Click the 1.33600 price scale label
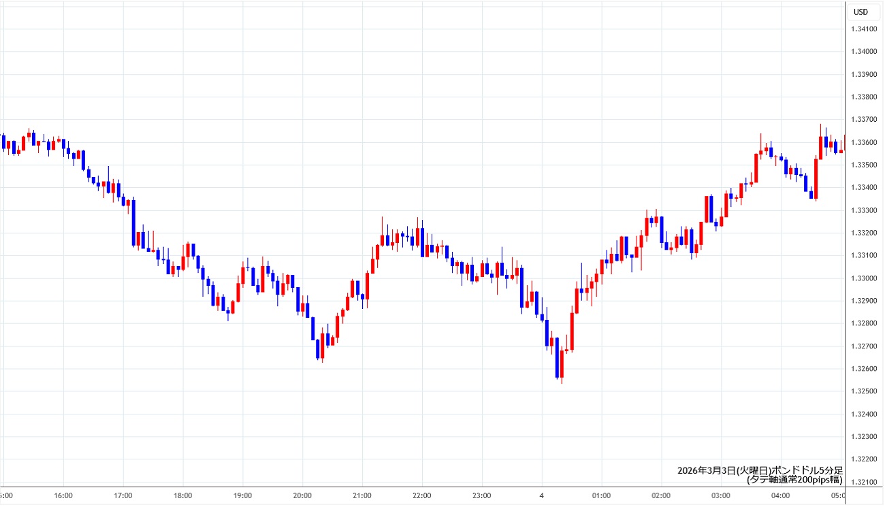The width and height of the screenshot is (885, 507). click(x=863, y=142)
